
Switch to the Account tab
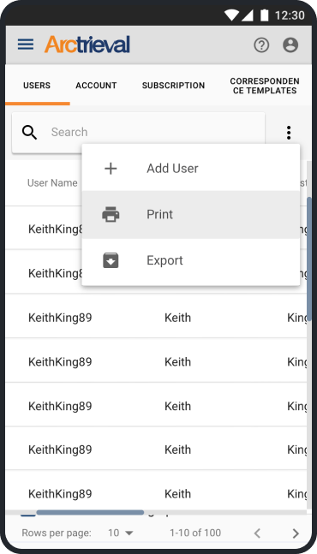click(x=96, y=86)
